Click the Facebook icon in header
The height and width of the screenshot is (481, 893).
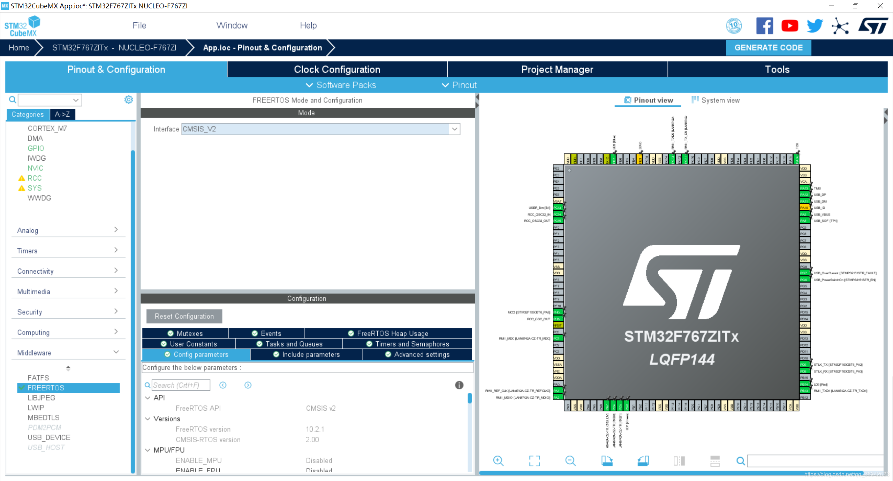(x=765, y=26)
